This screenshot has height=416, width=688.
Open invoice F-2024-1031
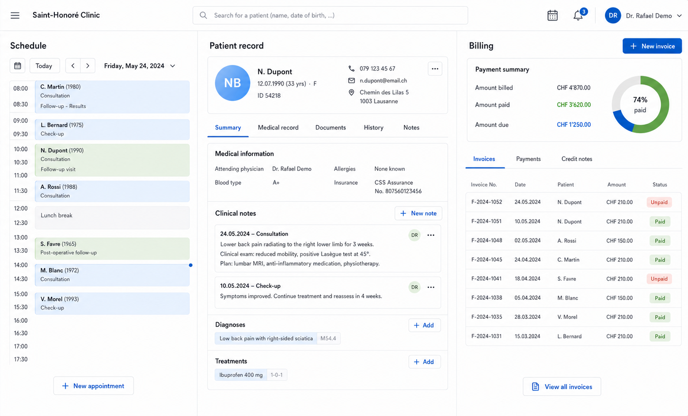pos(574,336)
